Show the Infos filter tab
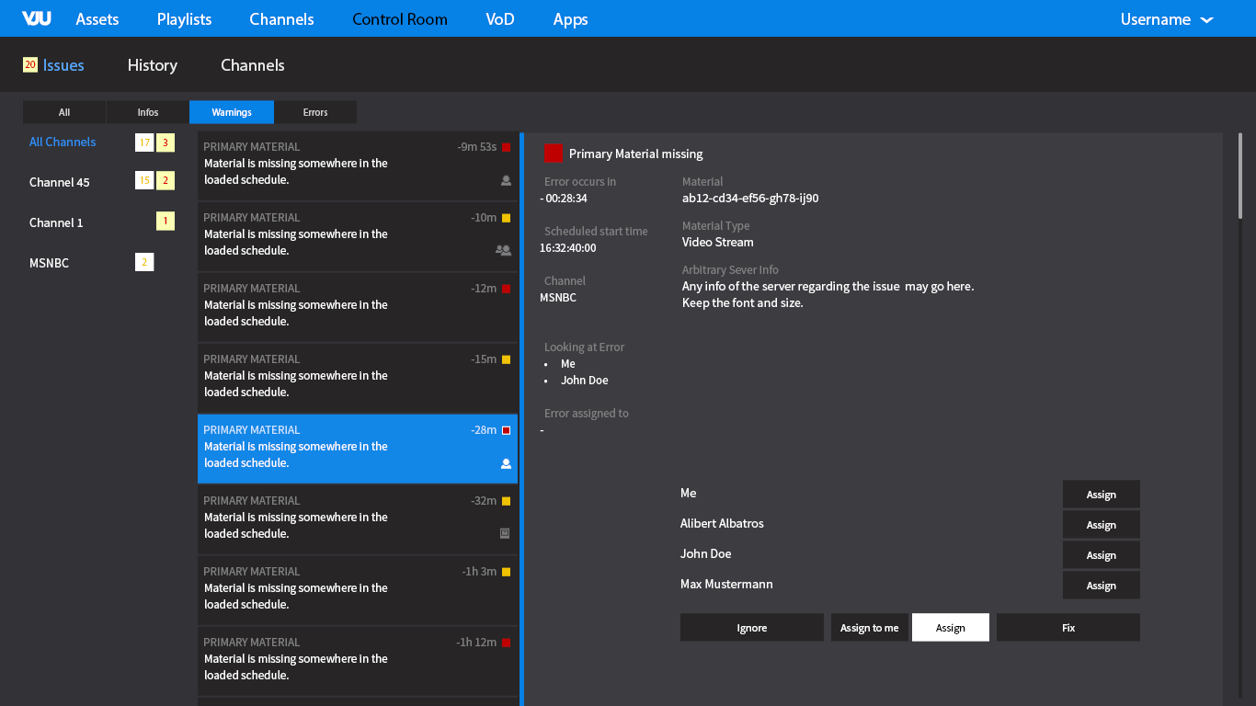The width and height of the screenshot is (1256, 706). pyautogui.click(x=148, y=112)
